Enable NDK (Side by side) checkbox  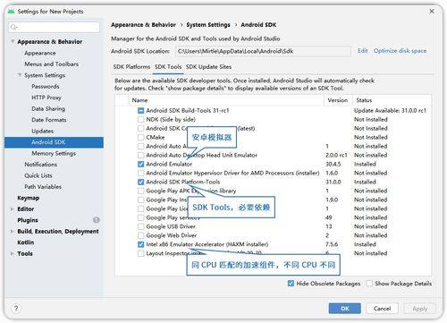[x=140, y=120]
